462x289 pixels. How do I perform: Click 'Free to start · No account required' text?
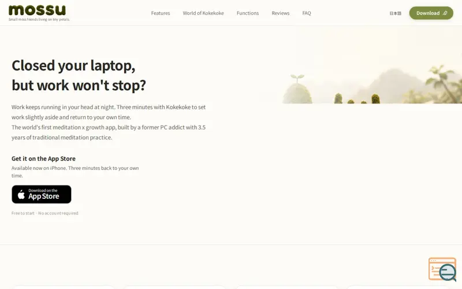click(45, 213)
